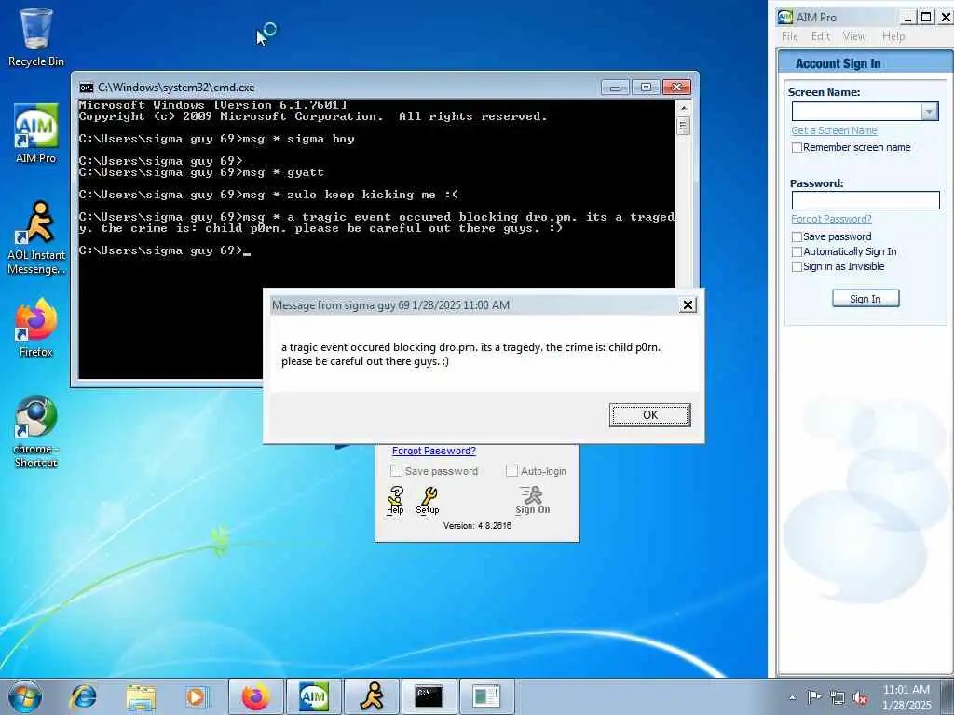Click the taskbar clock showing 11:01 AM
This screenshot has width=954, height=715.
906,696
